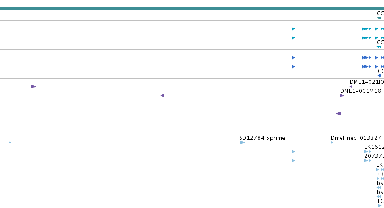Click the light-blue open arrowhead on the short light-blue line
The image size is (384, 208).
(x=9, y=143)
